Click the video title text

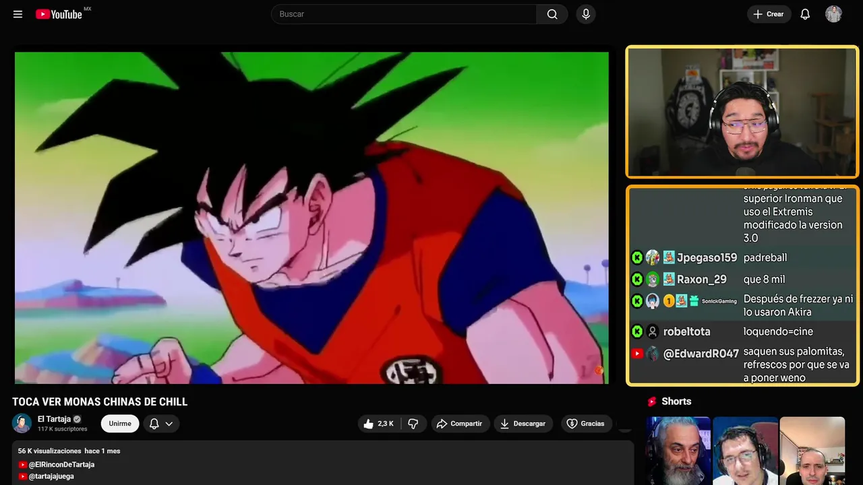click(x=100, y=402)
